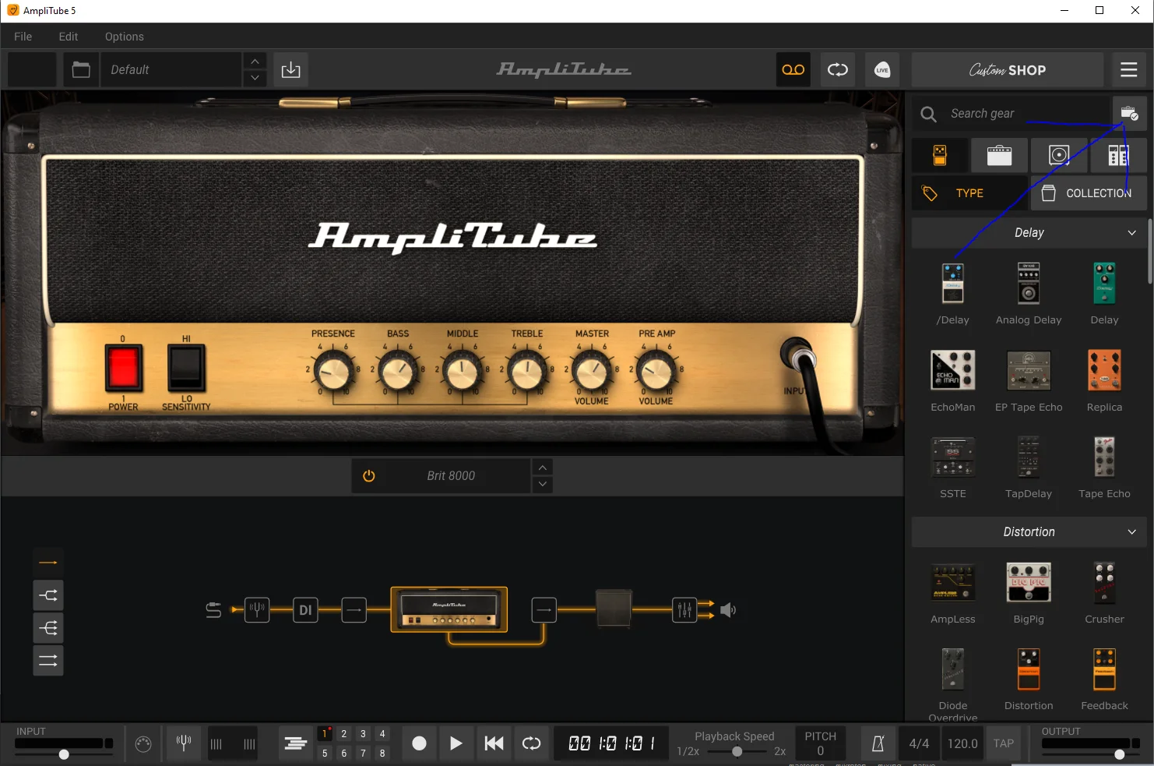The image size is (1154, 766).
Task: Switch to next amp model arrow
Action: coord(543,485)
